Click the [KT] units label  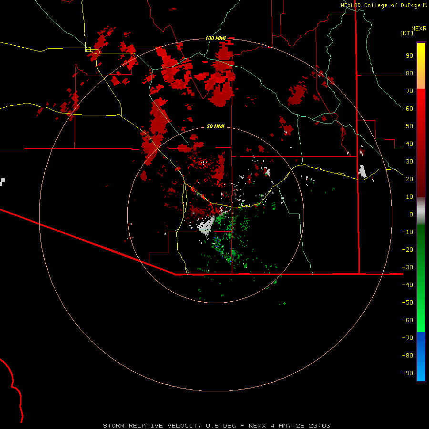[407, 33]
